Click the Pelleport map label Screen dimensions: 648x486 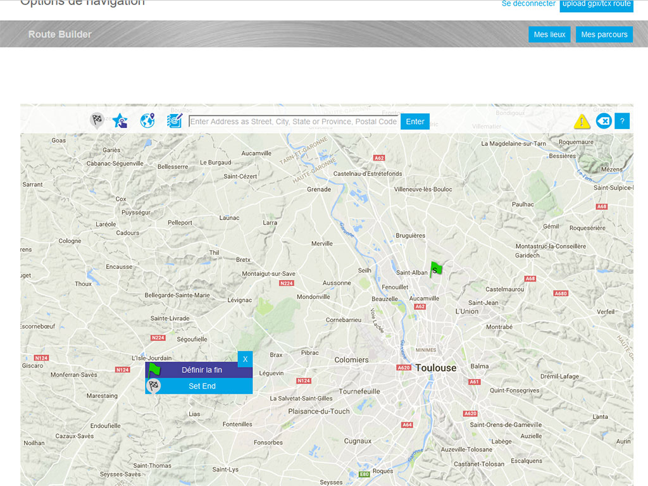(180, 223)
